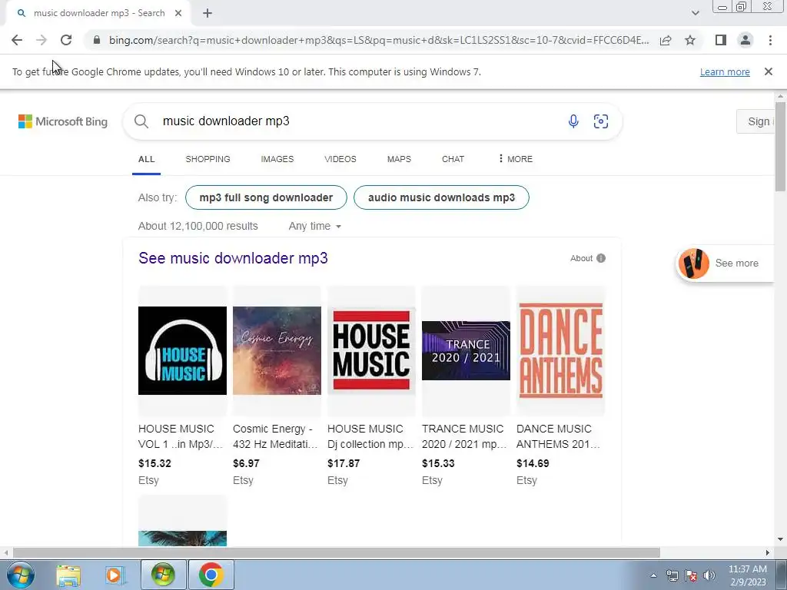Reload the Bing search page

66,40
